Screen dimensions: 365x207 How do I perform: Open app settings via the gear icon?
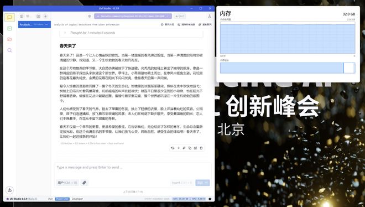[x=210, y=199]
